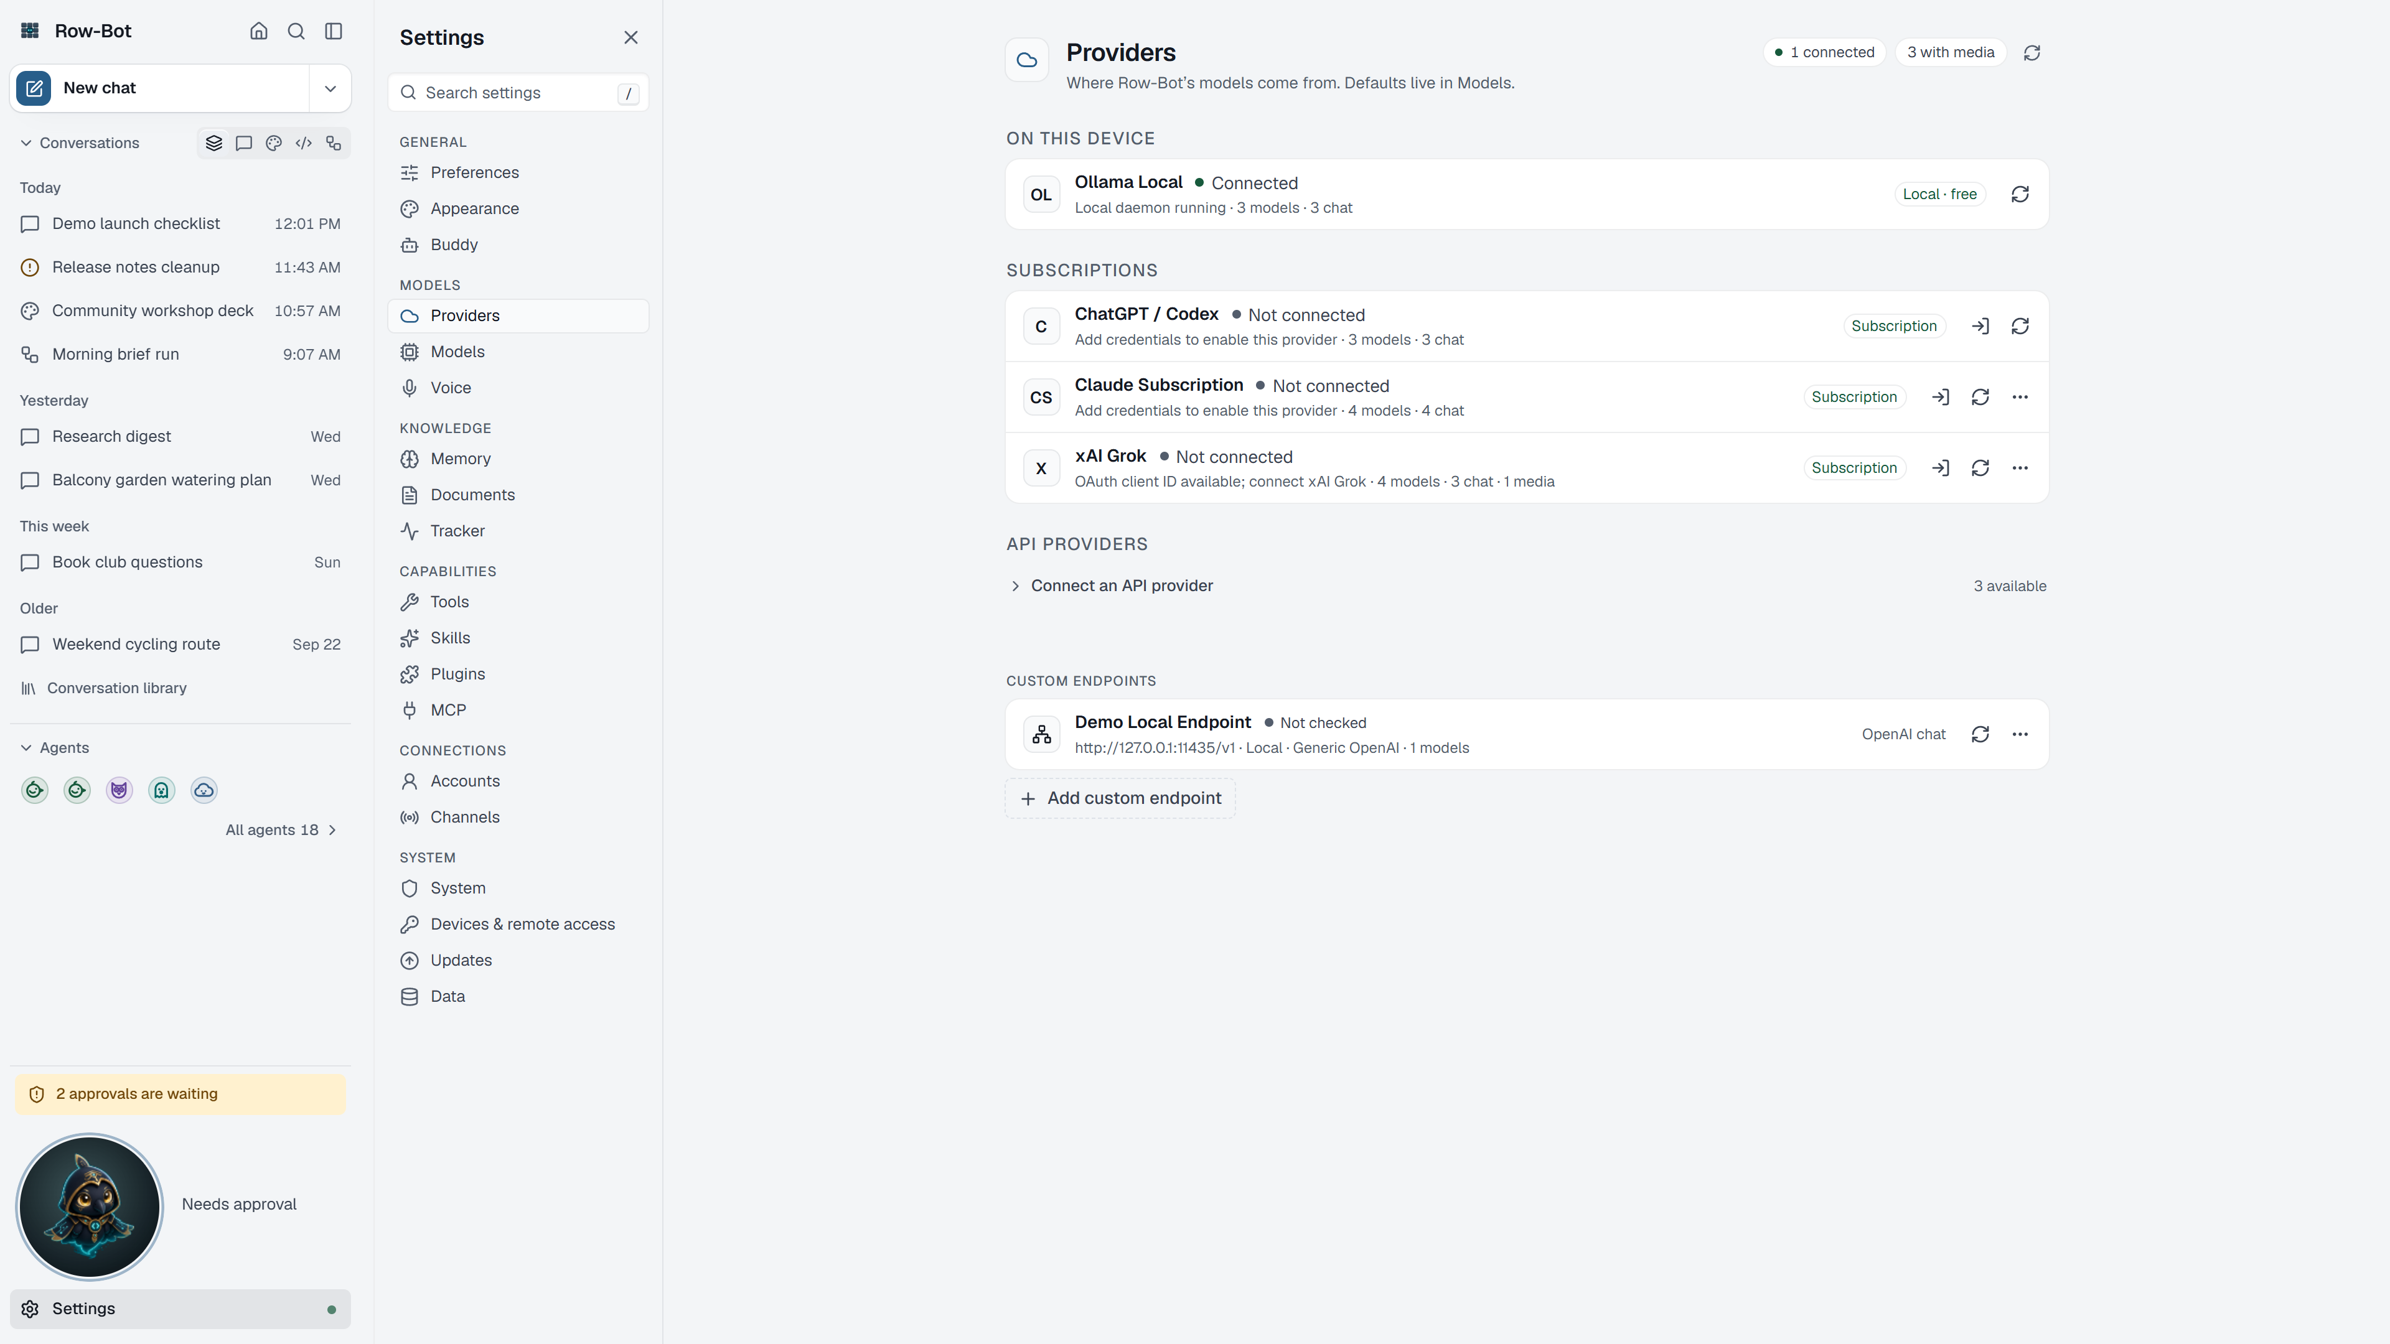
Task: Select the cloud agent avatar
Action: 204,790
